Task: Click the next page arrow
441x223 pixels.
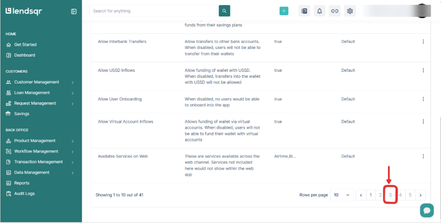Action: (420, 195)
